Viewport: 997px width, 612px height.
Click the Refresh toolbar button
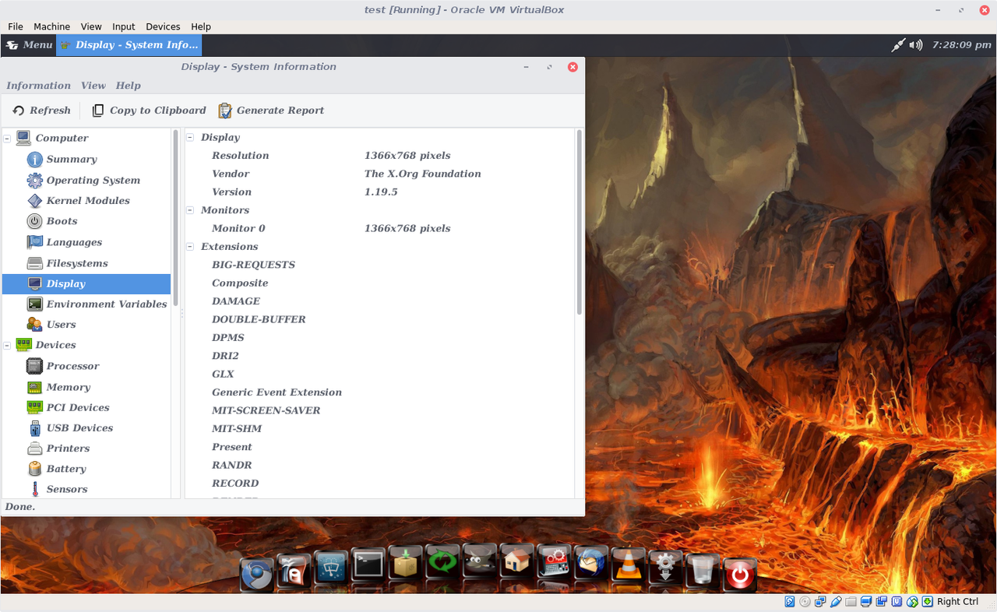42,111
